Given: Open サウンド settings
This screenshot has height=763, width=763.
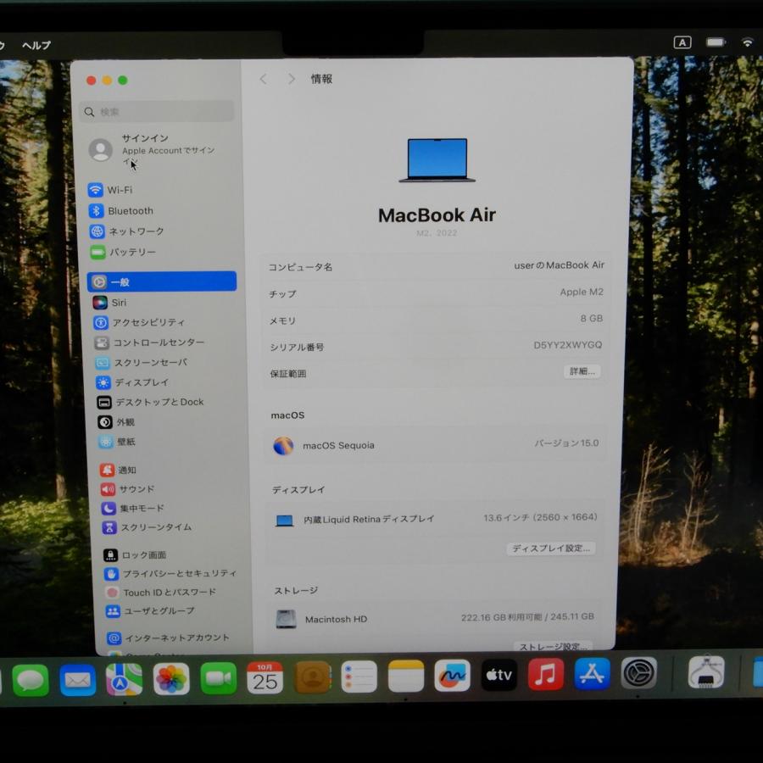Looking at the screenshot, I should [x=127, y=489].
